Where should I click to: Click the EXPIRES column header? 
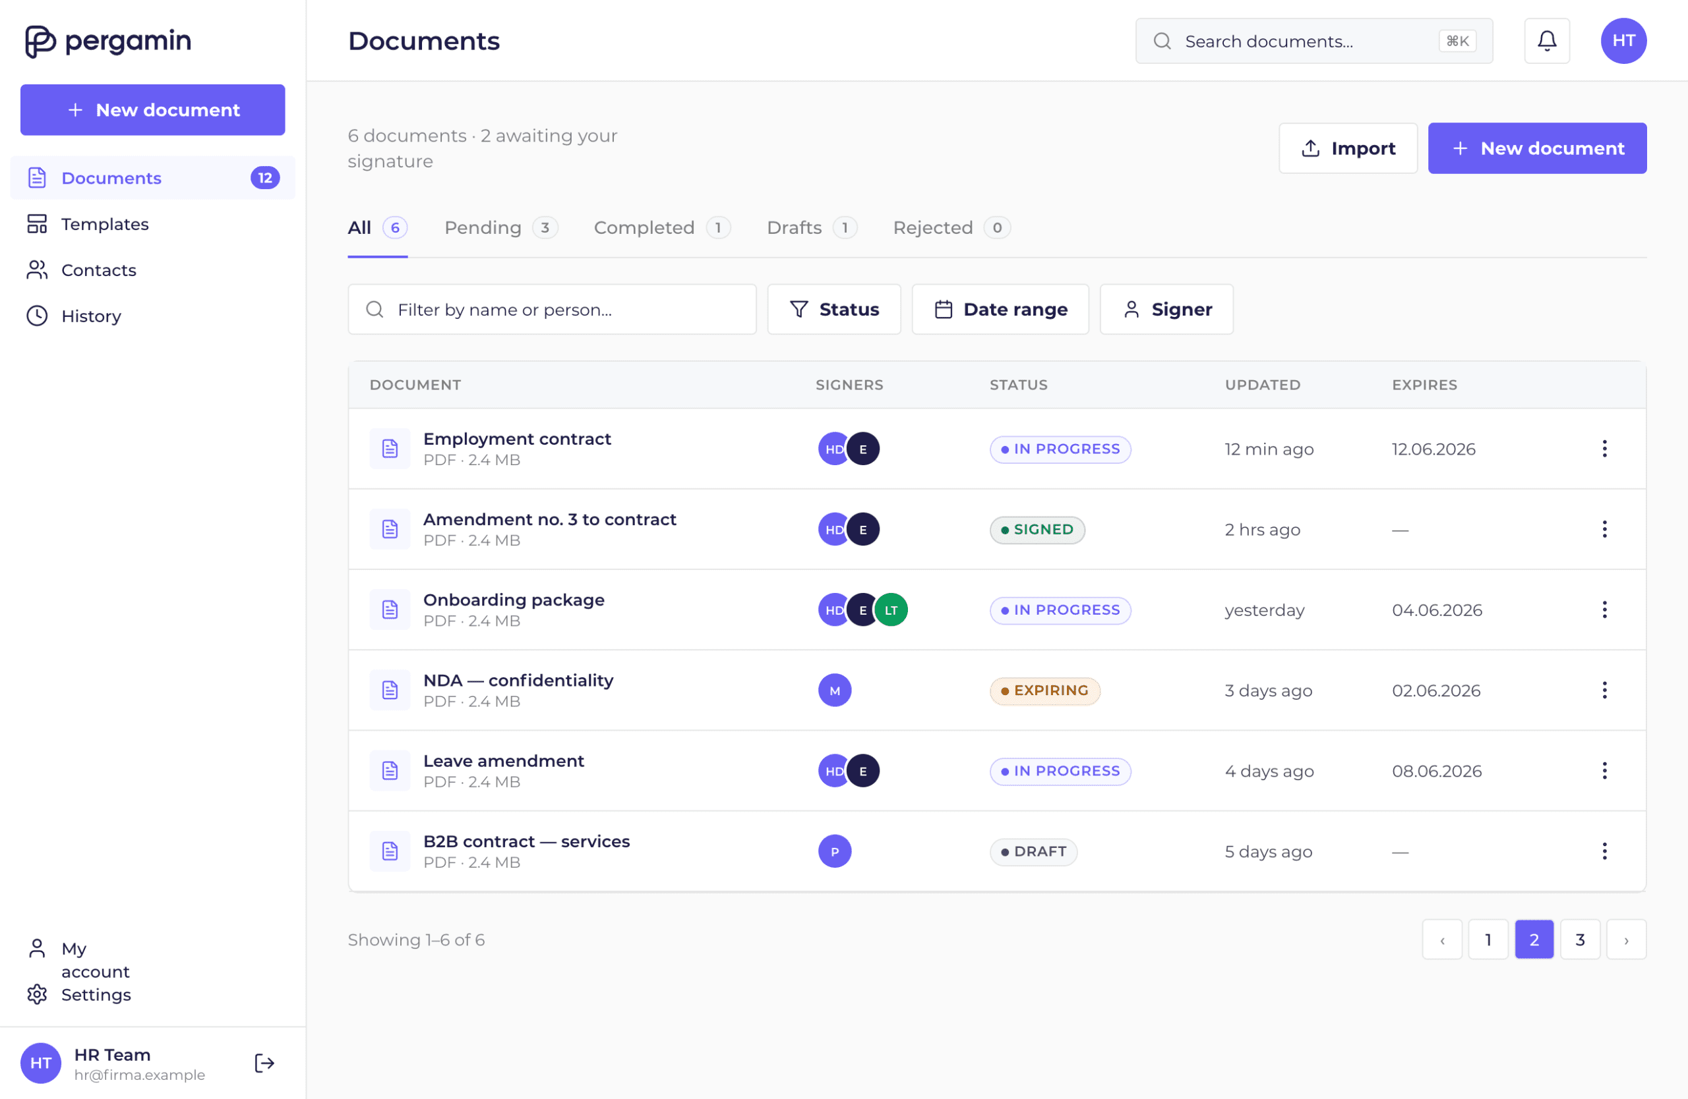pyautogui.click(x=1424, y=385)
